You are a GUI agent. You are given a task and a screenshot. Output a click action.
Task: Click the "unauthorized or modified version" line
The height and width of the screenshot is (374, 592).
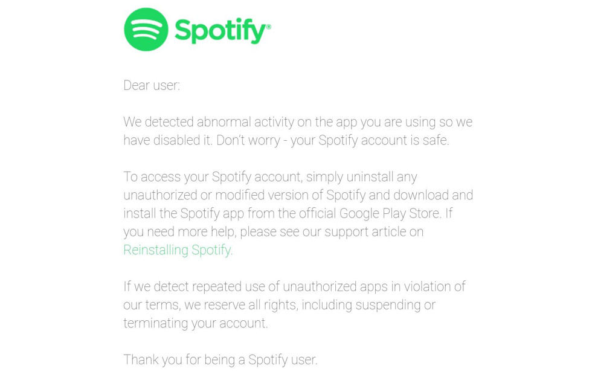pyautogui.click(x=298, y=195)
